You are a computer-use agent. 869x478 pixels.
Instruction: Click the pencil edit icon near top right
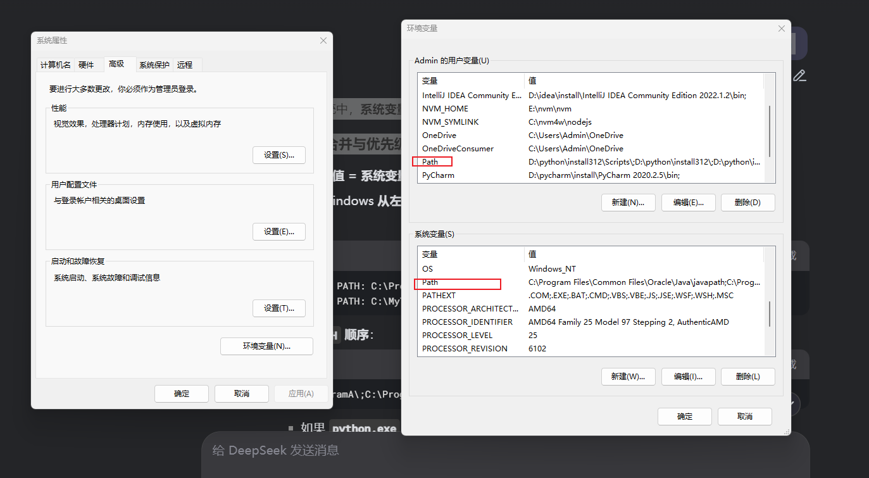click(799, 75)
